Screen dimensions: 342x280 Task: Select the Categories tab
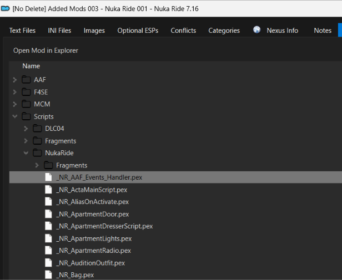tap(224, 30)
